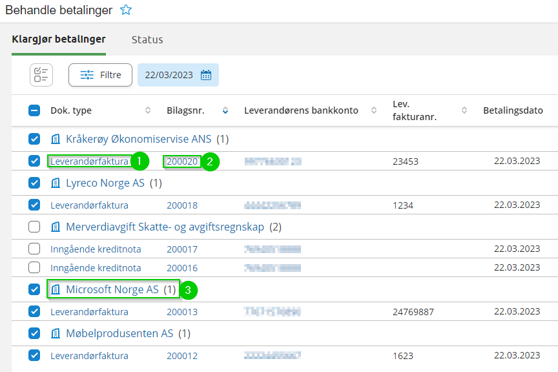Click the multi-select checklist icon button
Image resolution: width=558 pixels, height=372 pixels.
(41, 75)
